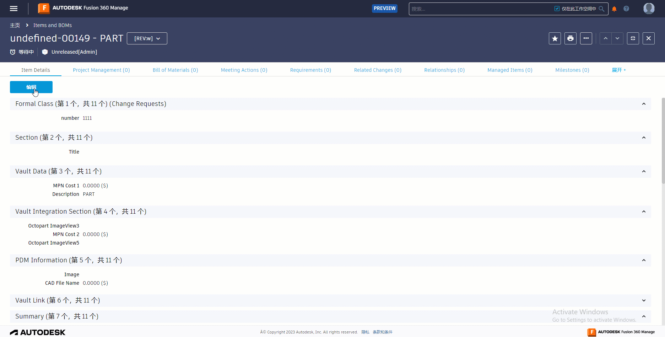Open the user profile avatar

[649, 9]
